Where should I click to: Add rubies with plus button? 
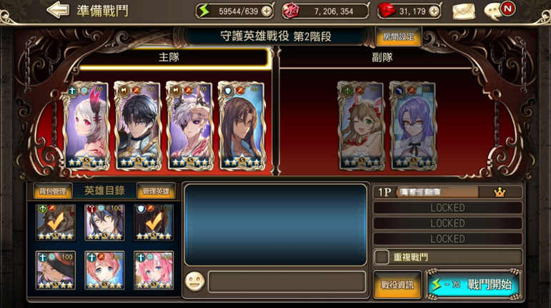[x=435, y=11]
